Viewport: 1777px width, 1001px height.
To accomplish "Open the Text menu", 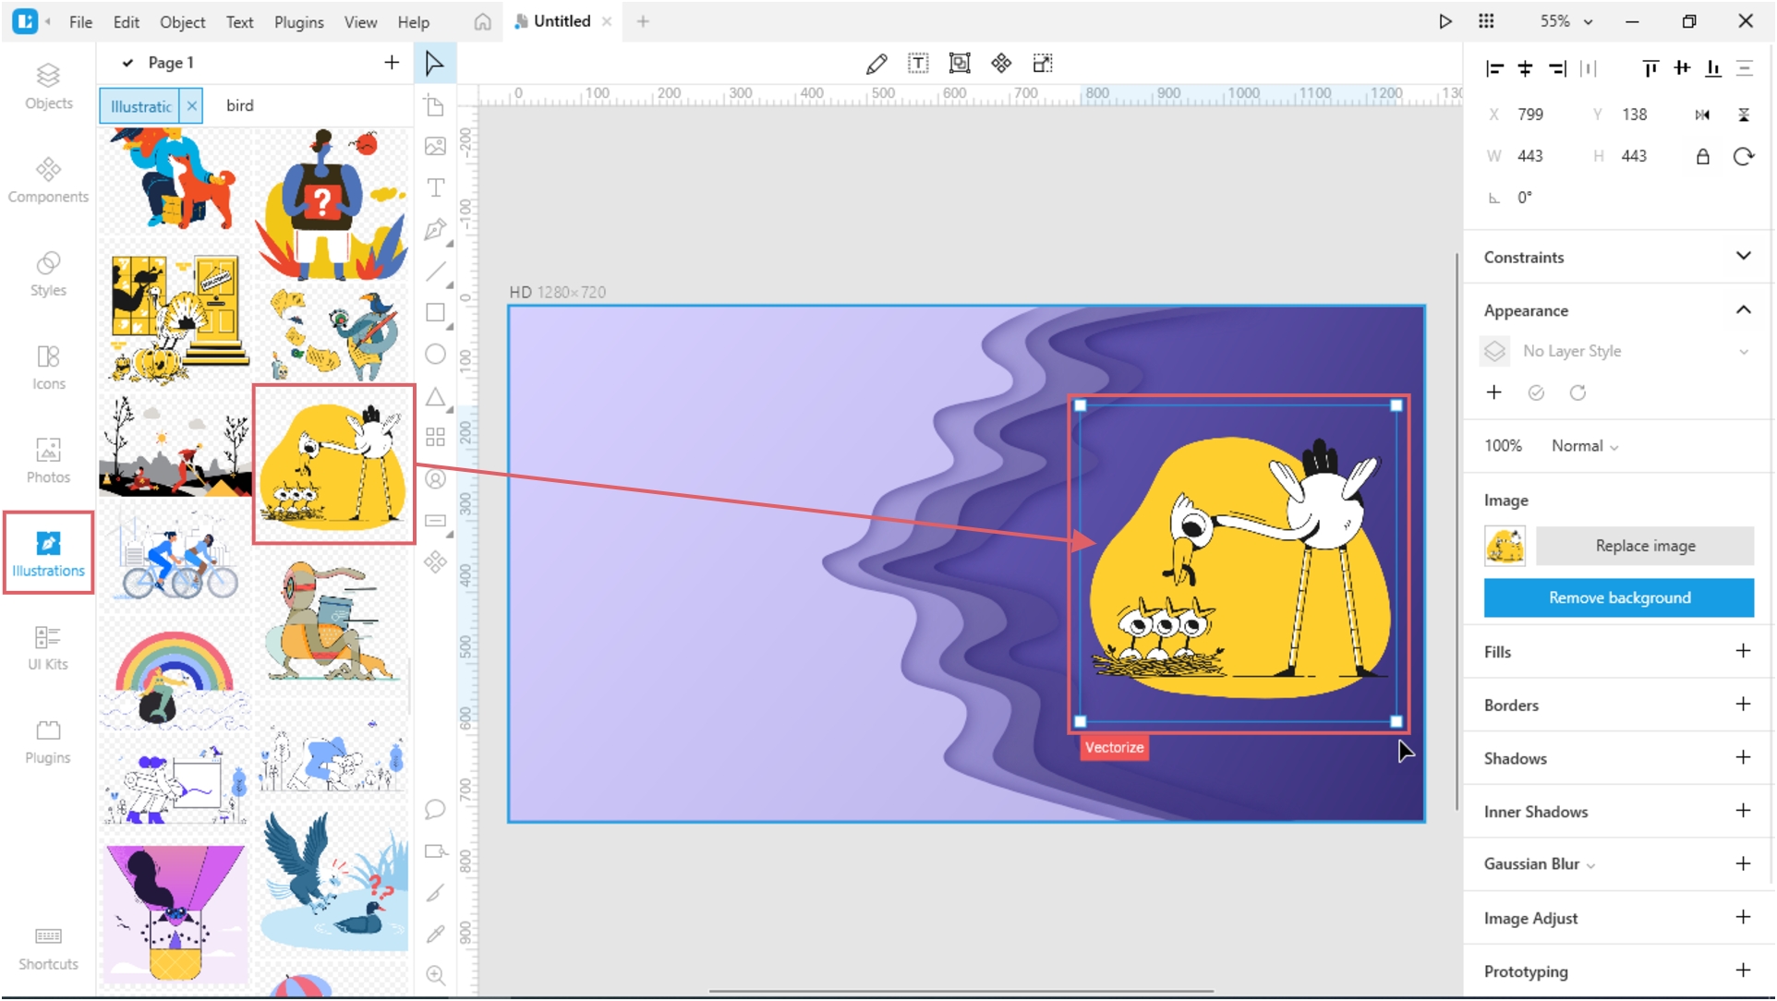I will [239, 22].
